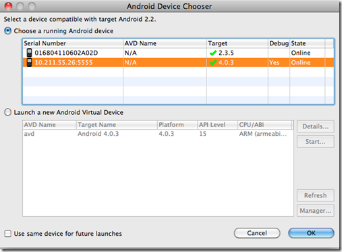Viewport: 342px width, 252px height.
Task: Click green checkmark next to 2.3.5
Action: (212, 53)
